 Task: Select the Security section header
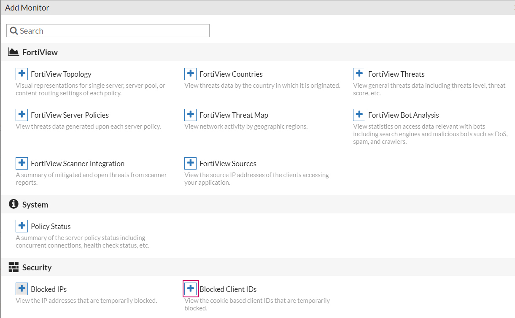coord(37,267)
